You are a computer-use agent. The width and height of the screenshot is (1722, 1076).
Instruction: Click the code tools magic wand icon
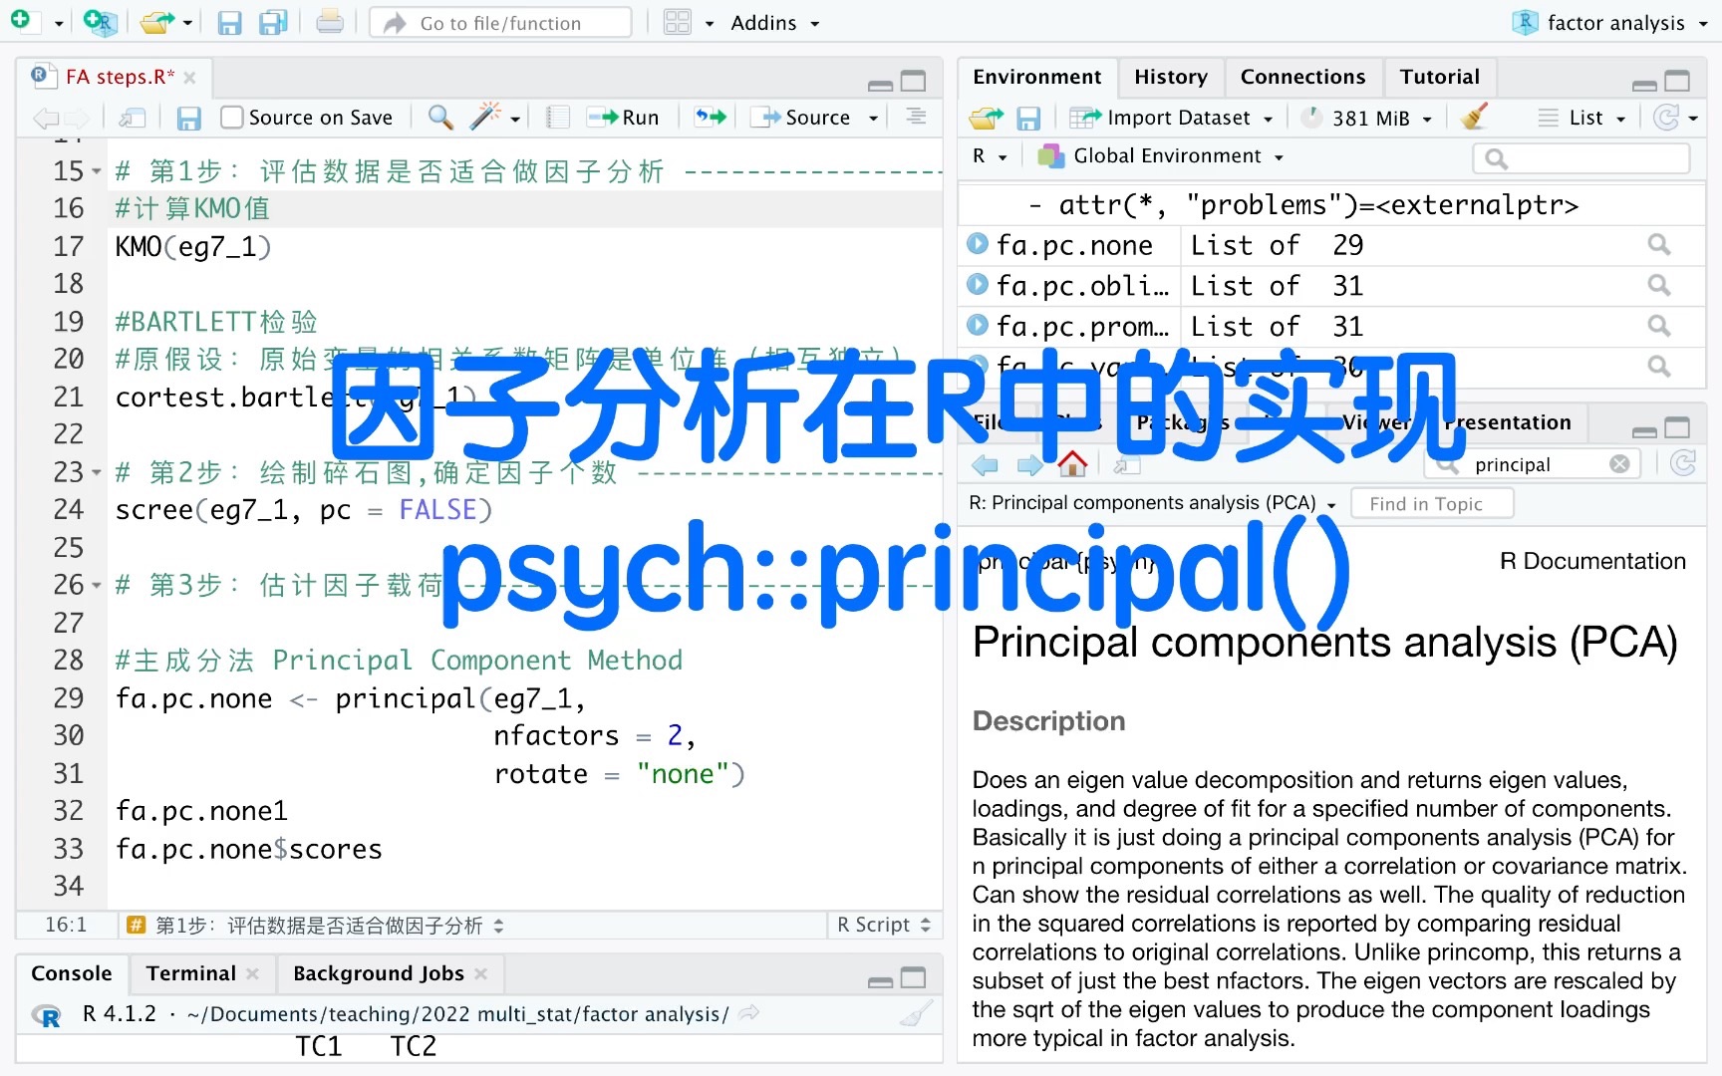click(485, 116)
